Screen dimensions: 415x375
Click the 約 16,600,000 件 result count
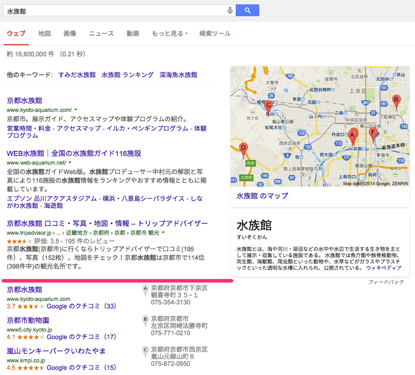[x=31, y=54]
